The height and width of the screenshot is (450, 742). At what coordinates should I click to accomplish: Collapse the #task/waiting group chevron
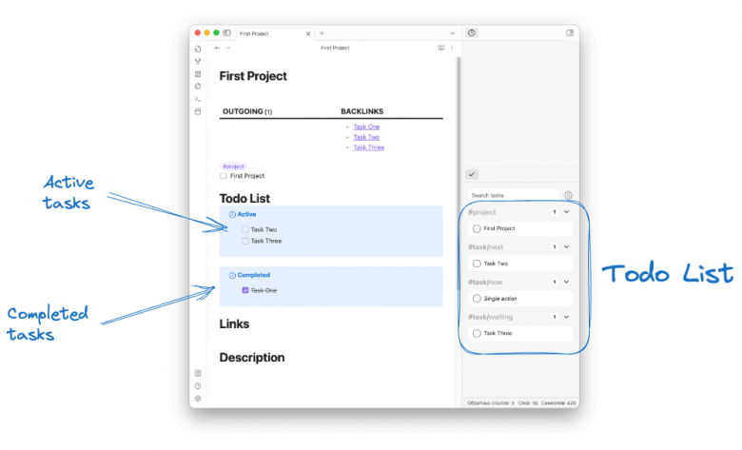pyautogui.click(x=566, y=317)
